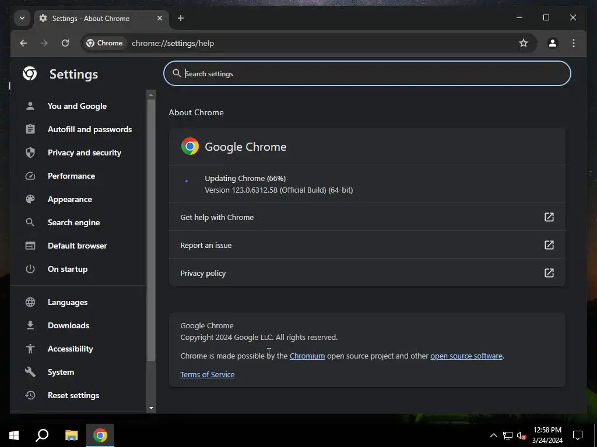Click the Autofill and passwords clipboard icon

(30, 129)
